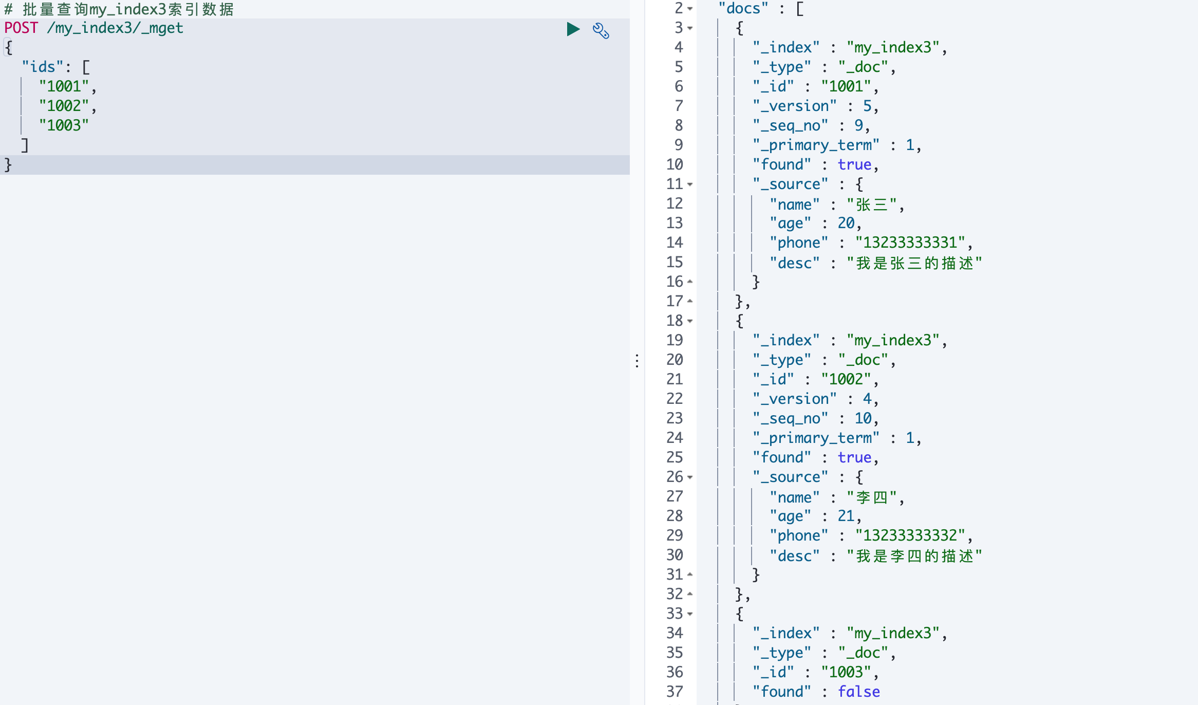This screenshot has width=1198, height=705.
Task: Click the closing brace of the request body
Action: tap(8, 165)
